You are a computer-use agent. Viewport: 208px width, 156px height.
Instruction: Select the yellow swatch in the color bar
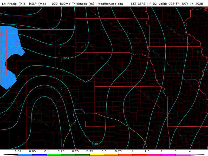click(x=97, y=155)
